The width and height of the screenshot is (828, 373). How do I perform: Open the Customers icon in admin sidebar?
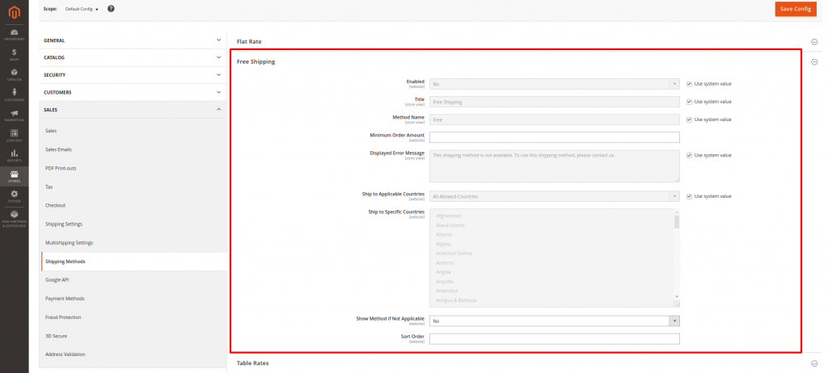[14, 94]
